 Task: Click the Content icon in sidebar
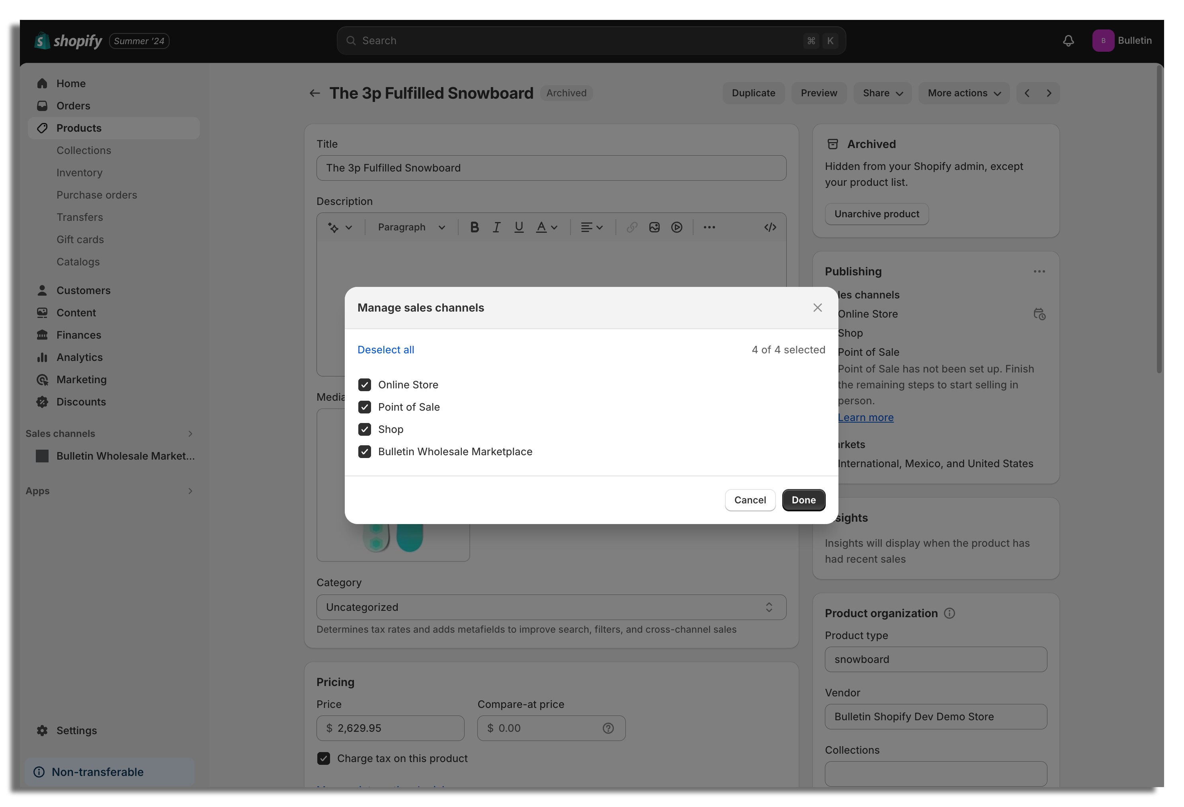42,313
